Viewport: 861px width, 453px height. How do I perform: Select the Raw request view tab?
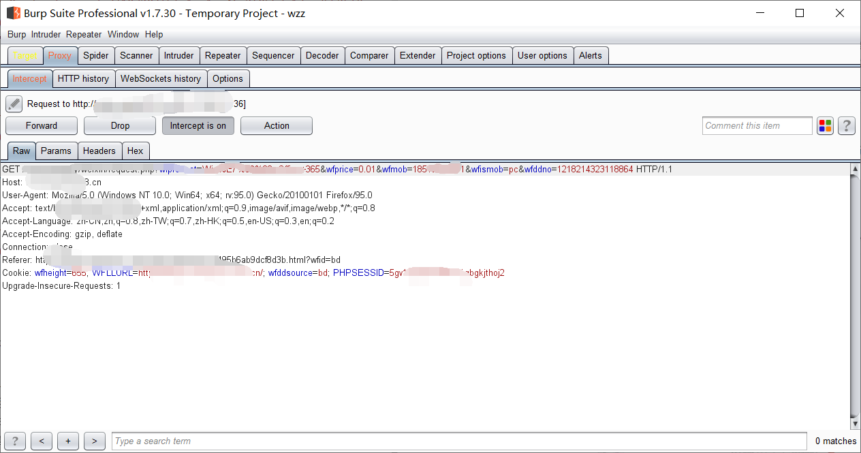click(22, 151)
